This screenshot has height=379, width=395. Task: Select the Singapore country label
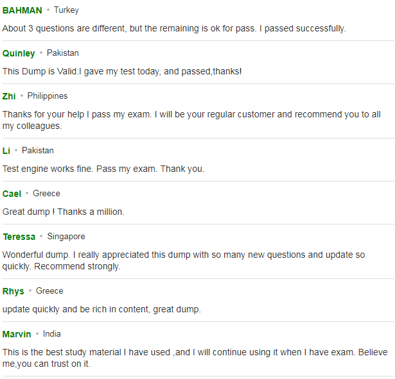(66, 237)
